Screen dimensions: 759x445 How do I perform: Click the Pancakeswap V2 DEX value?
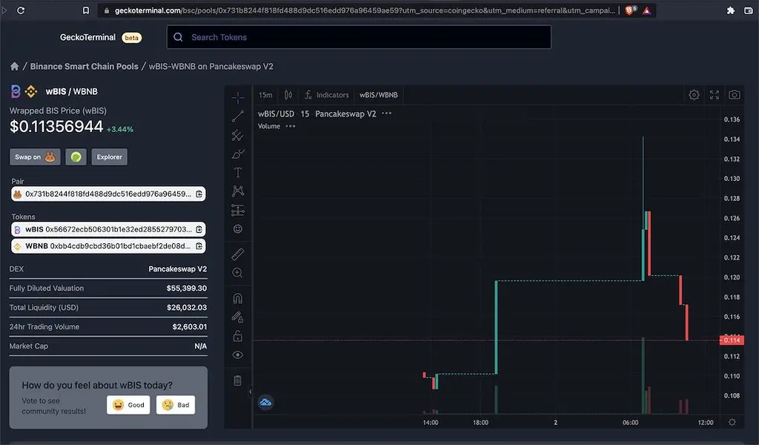[178, 268]
